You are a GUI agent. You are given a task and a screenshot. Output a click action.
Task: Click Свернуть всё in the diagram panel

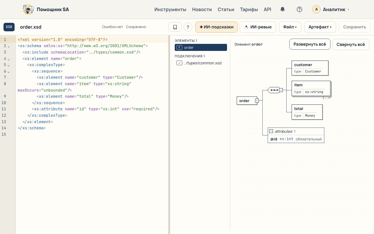(x=351, y=44)
